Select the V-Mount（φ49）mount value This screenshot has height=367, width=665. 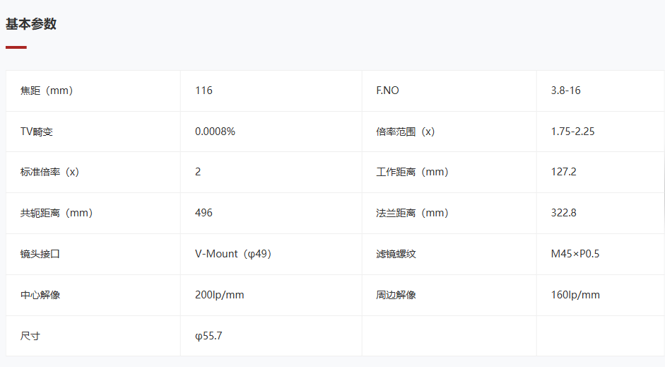pos(233,254)
